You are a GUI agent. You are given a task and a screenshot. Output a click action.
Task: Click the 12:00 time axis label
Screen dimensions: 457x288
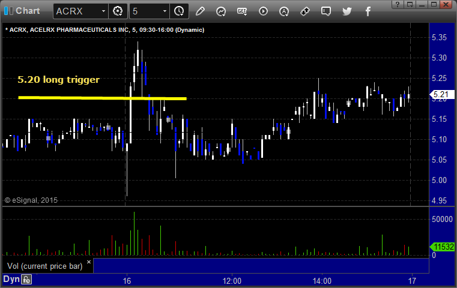pos(232,281)
